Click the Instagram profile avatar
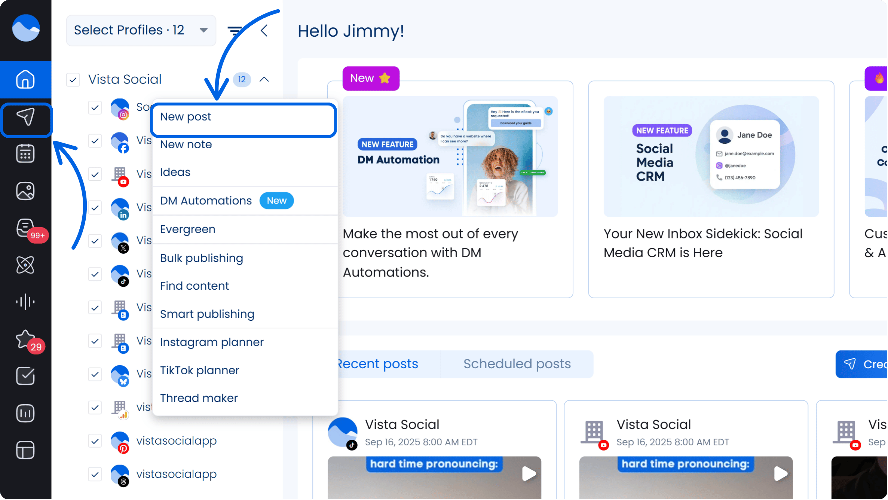888x500 pixels. click(x=120, y=109)
